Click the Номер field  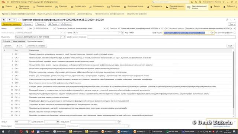click(21, 28)
